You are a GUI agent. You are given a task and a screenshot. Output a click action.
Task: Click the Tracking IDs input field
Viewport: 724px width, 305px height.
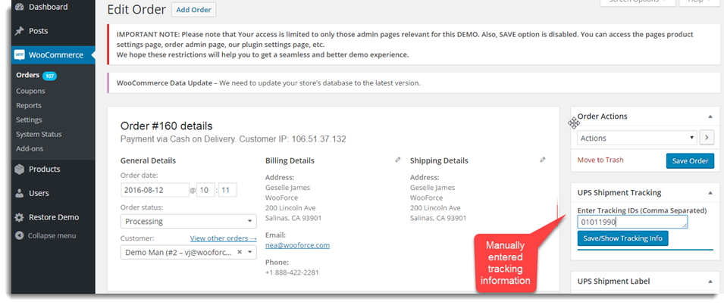pyautogui.click(x=632, y=222)
